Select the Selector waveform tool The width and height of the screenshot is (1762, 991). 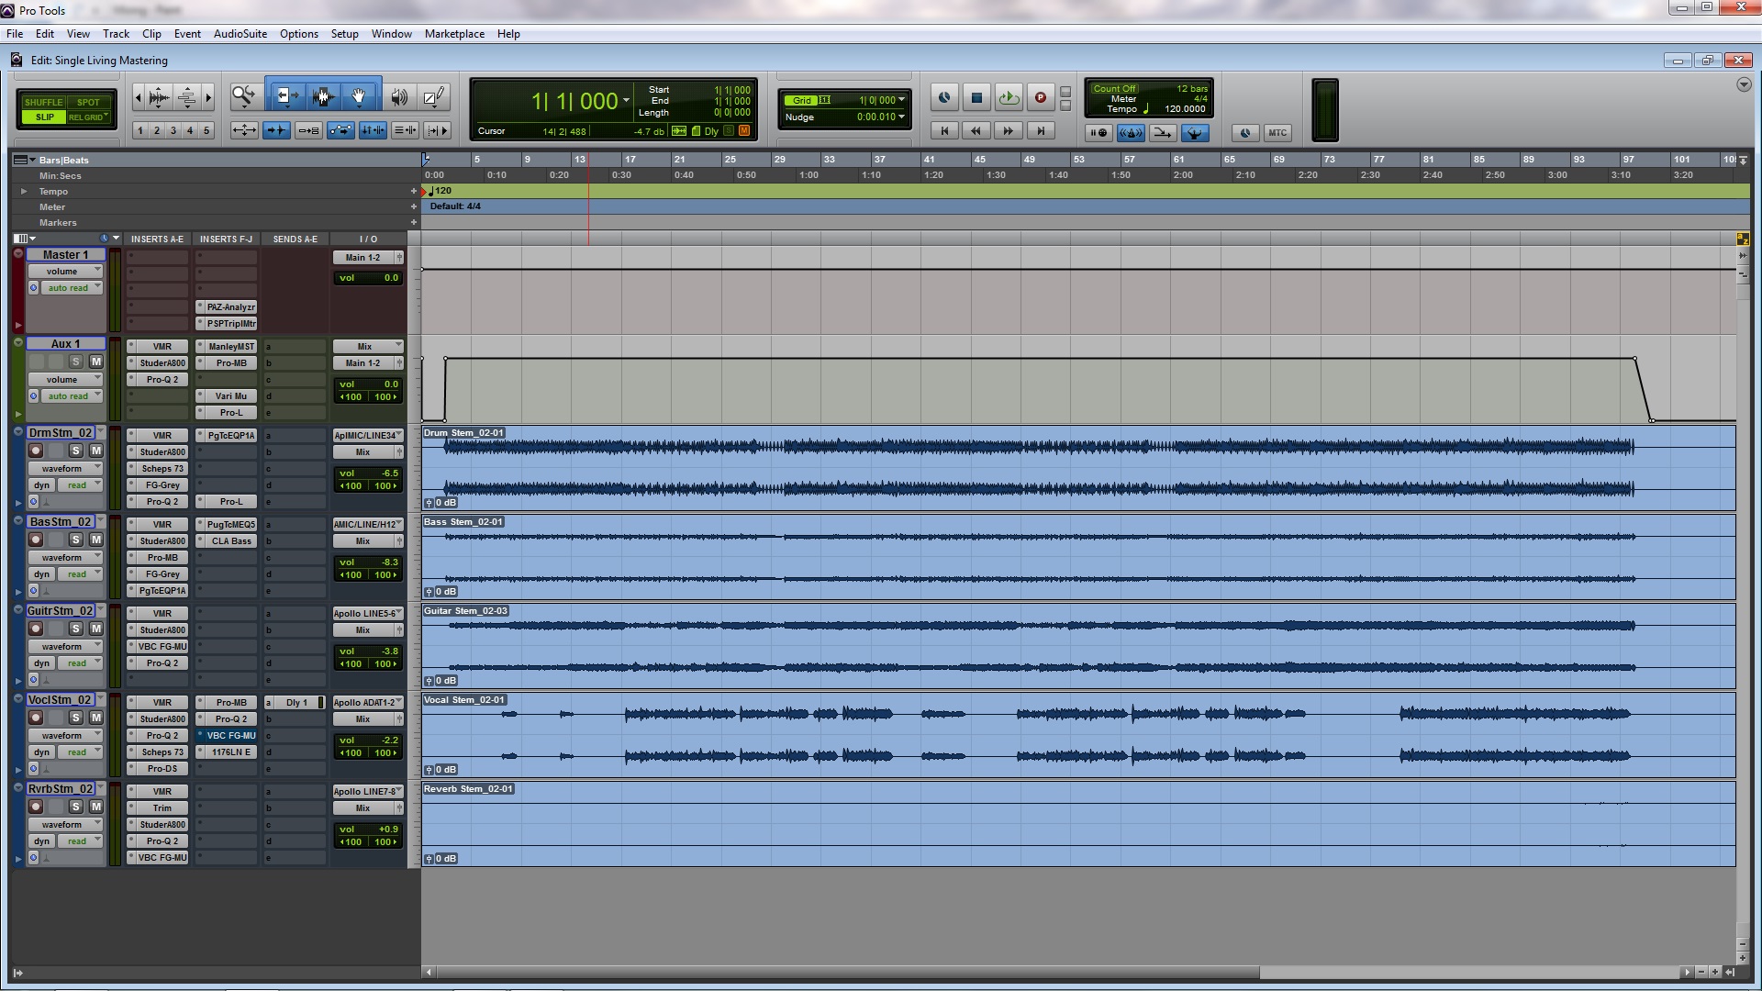click(x=322, y=95)
